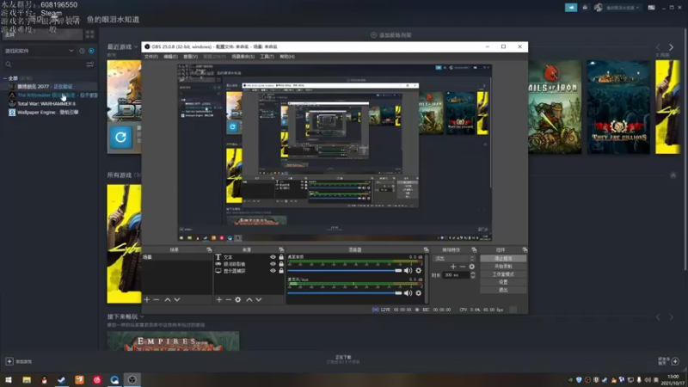Move source down in Sources panel
This screenshot has height=387, width=688.
pyautogui.click(x=259, y=299)
